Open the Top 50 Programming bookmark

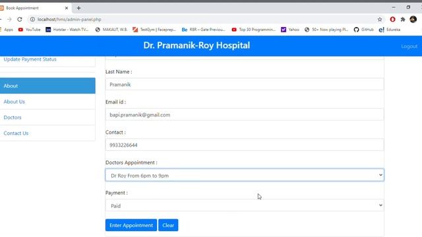[x=253, y=30]
